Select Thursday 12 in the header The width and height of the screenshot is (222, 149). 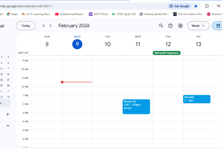click(168, 44)
